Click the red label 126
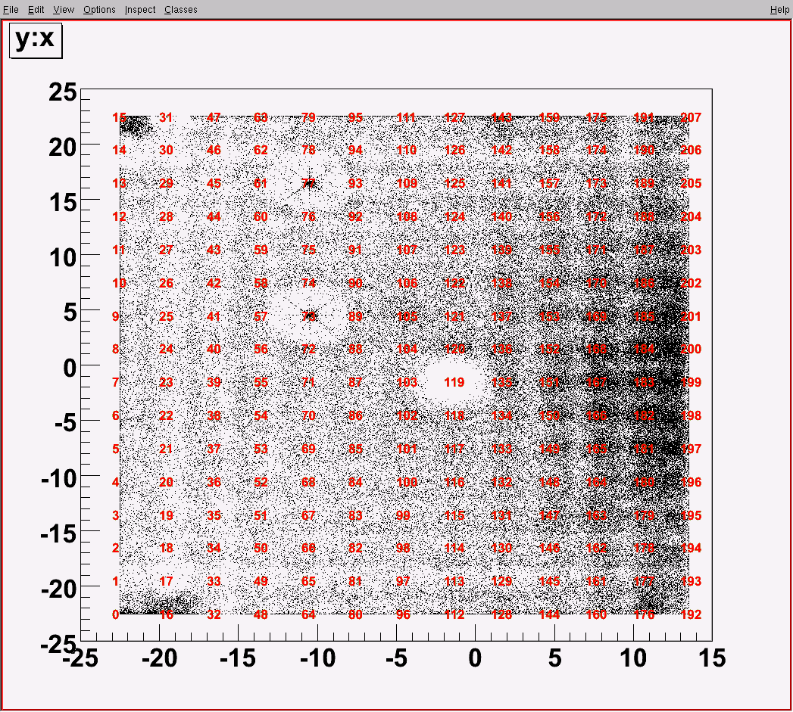Screen dimensions: 793x712 [454, 150]
